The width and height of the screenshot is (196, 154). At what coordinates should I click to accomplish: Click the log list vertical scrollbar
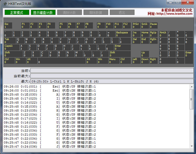click(191, 119)
